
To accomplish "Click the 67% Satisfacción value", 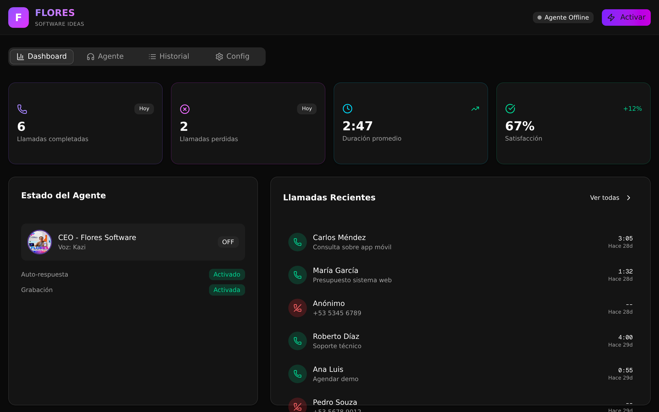I will point(519,126).
